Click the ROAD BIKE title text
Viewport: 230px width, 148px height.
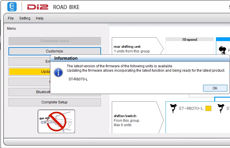(66, 7)
